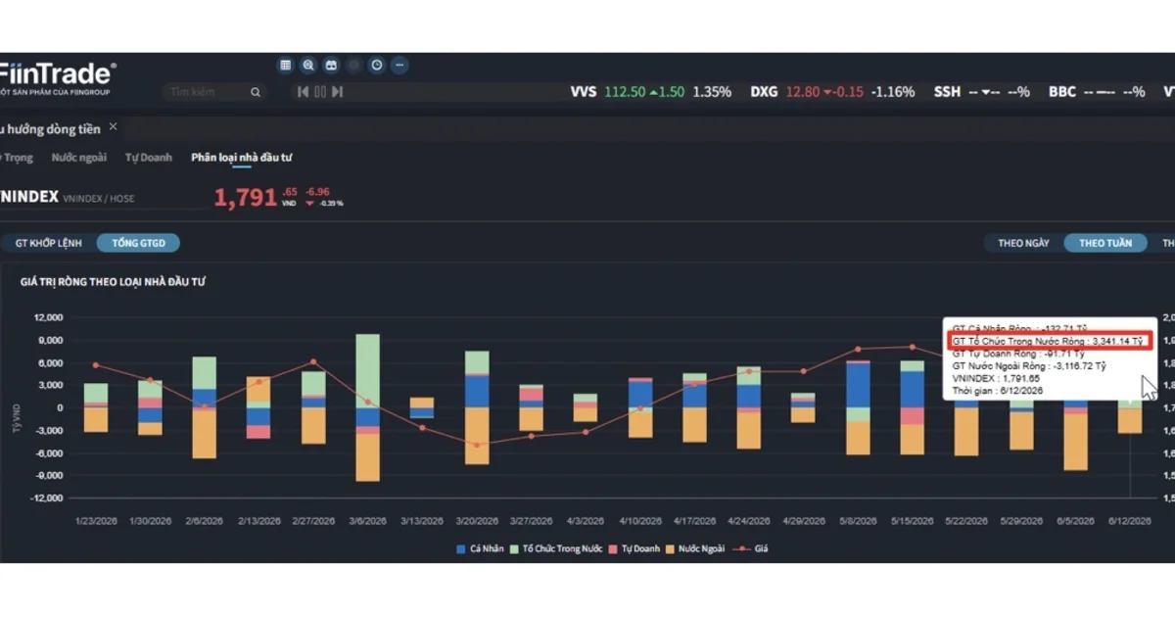Open the Tự Doanh tab

149,158
